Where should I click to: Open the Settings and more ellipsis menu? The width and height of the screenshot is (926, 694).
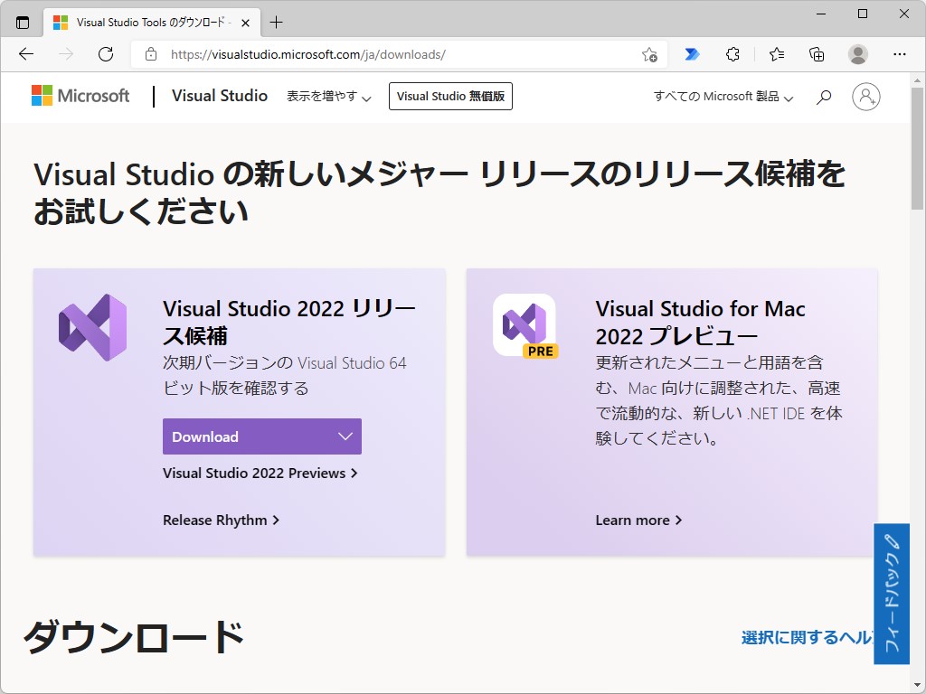[900, 54]
